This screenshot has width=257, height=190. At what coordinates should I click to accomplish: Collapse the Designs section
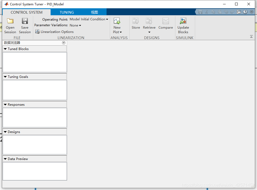point(5,132)
